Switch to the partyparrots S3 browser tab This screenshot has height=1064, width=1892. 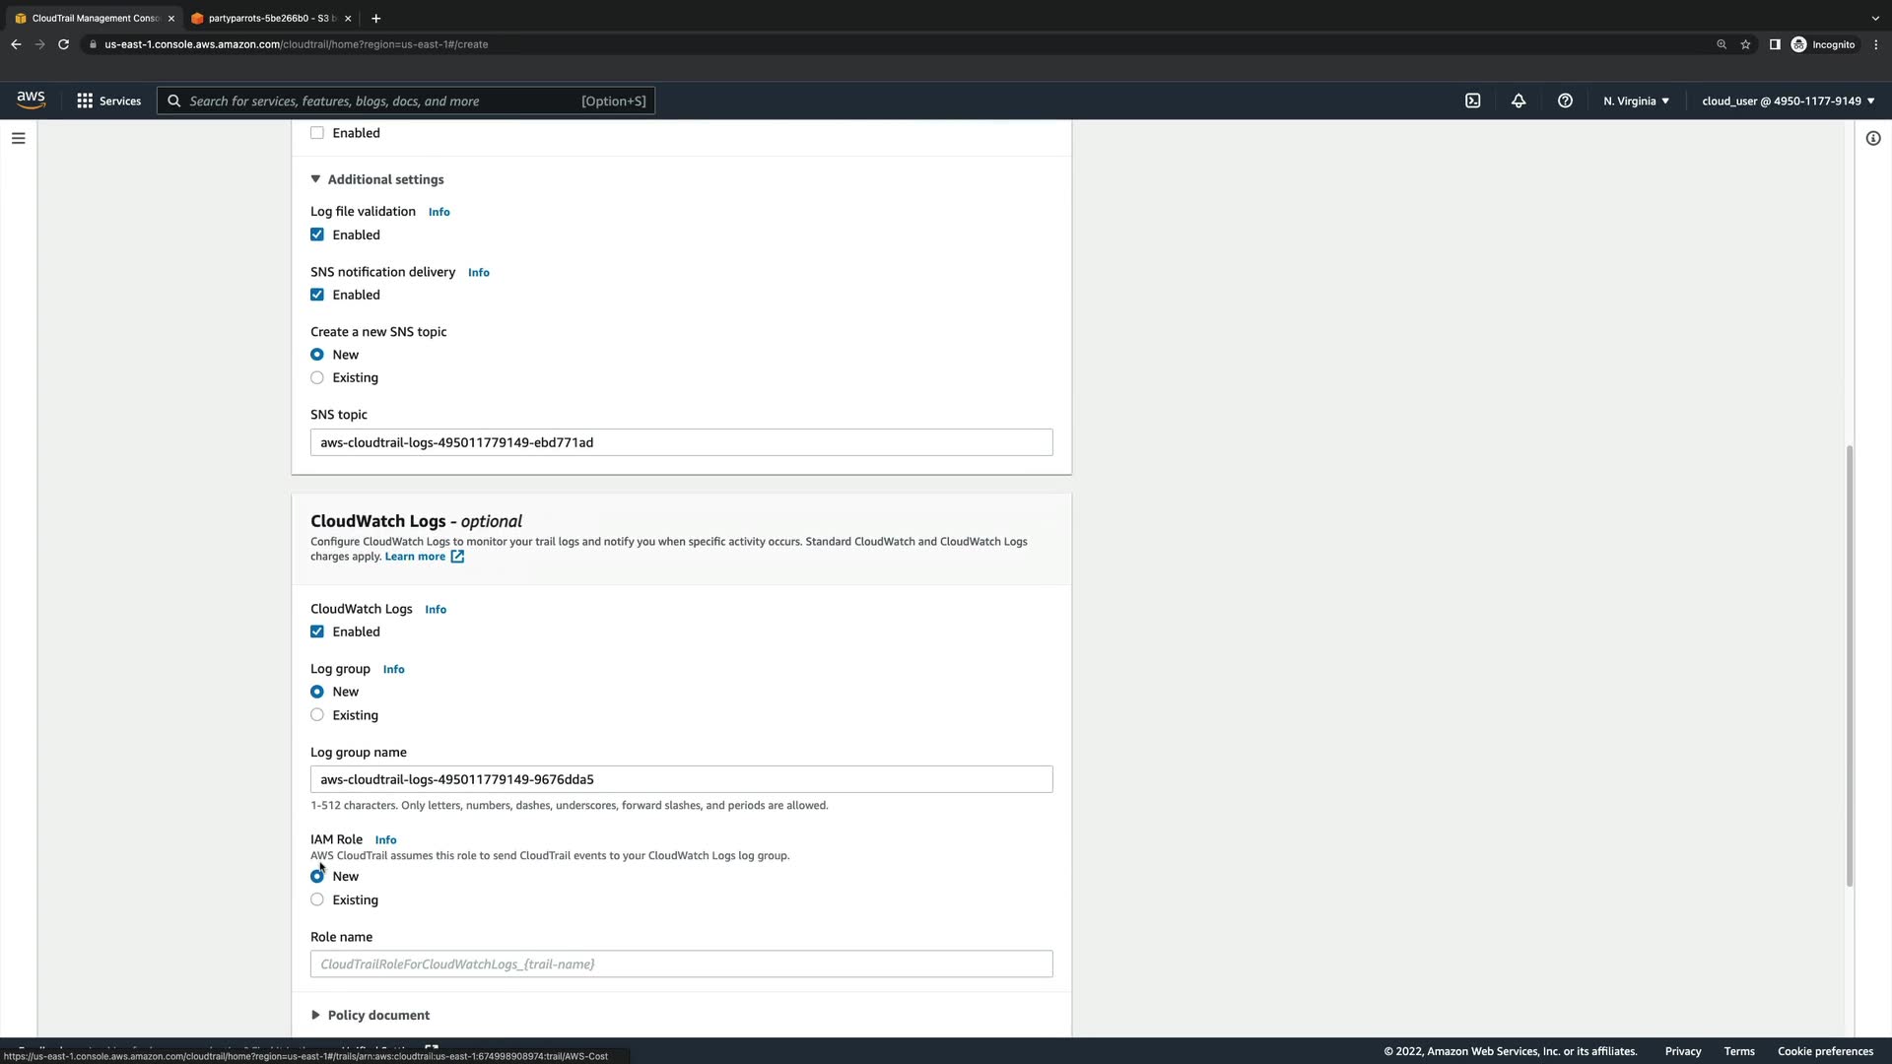(x=266, y=18)
